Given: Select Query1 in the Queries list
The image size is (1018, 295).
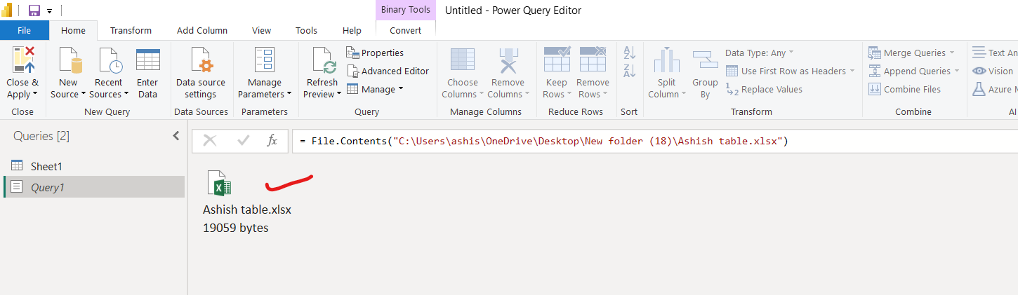Looking at the screenshot, I should point(48,187).
